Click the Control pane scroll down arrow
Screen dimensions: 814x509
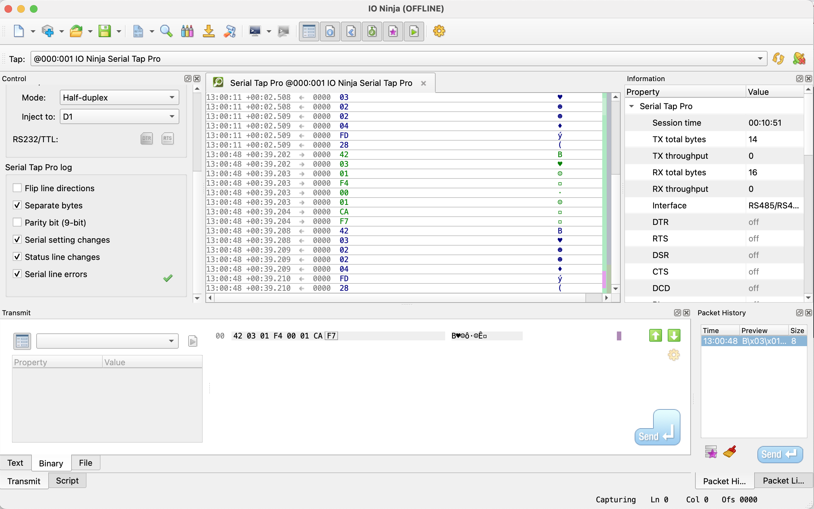[197, 298]
